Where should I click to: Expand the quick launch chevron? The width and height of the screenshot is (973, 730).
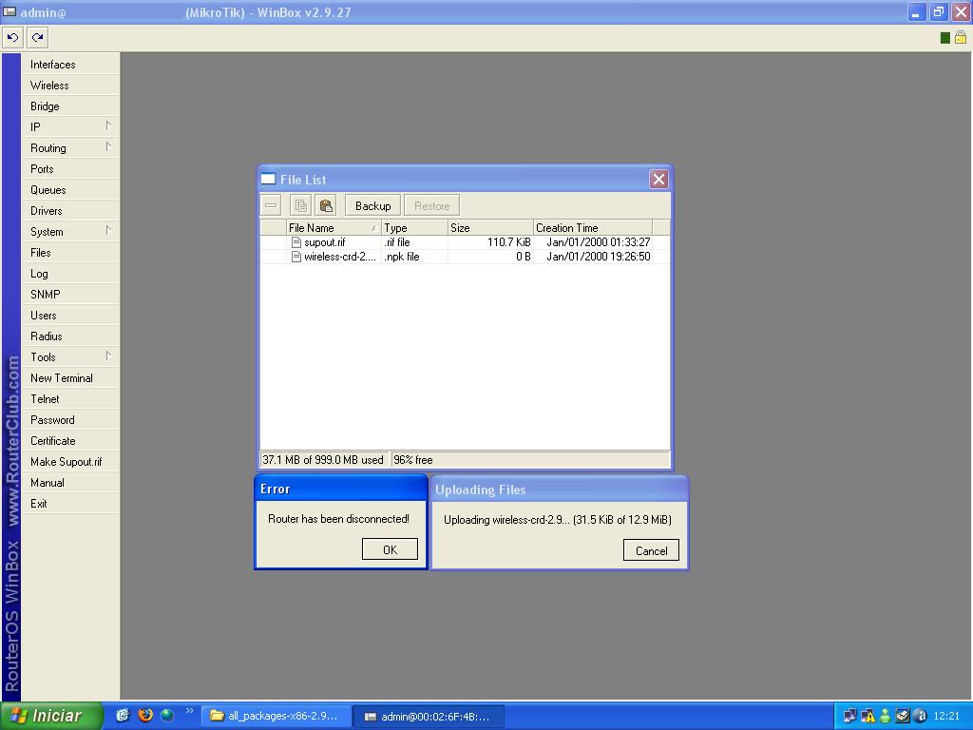pos(189,711)
